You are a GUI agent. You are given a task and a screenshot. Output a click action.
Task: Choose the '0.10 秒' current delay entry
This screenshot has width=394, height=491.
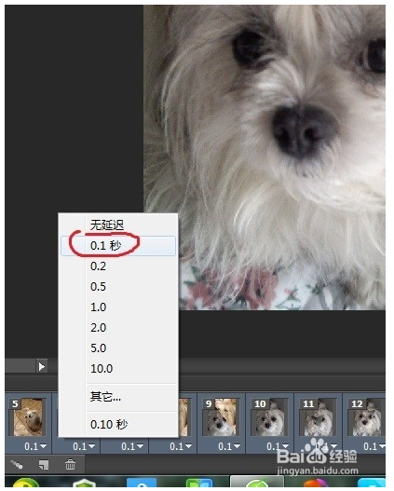tap(118, 425)
